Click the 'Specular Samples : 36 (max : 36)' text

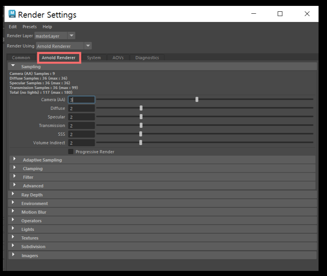pyautogui.click(x=40, y=83)
